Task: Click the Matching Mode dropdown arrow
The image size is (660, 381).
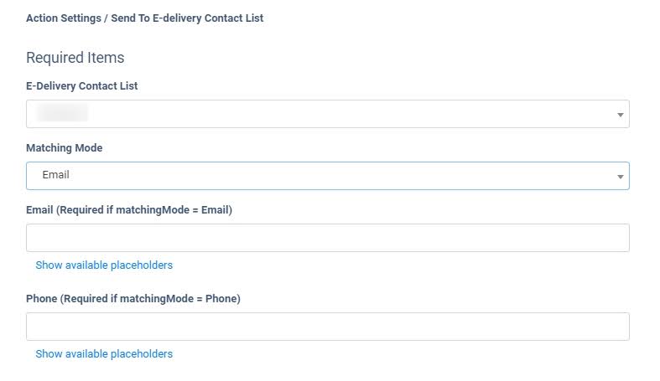Action: 621,177
